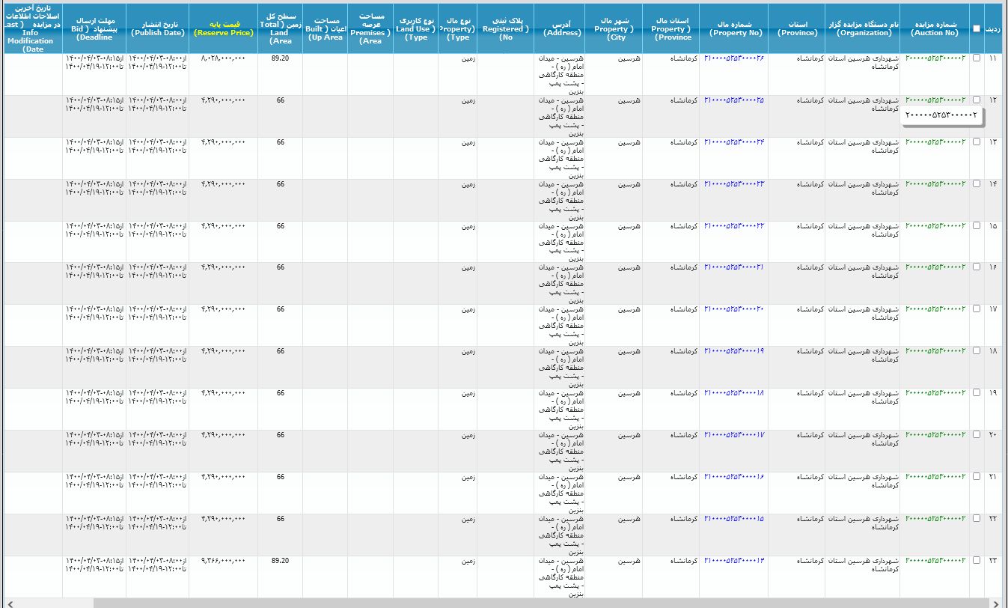Click the Organization column header
The width and height of the screenshot is (1008, 608).
[863, 28]
